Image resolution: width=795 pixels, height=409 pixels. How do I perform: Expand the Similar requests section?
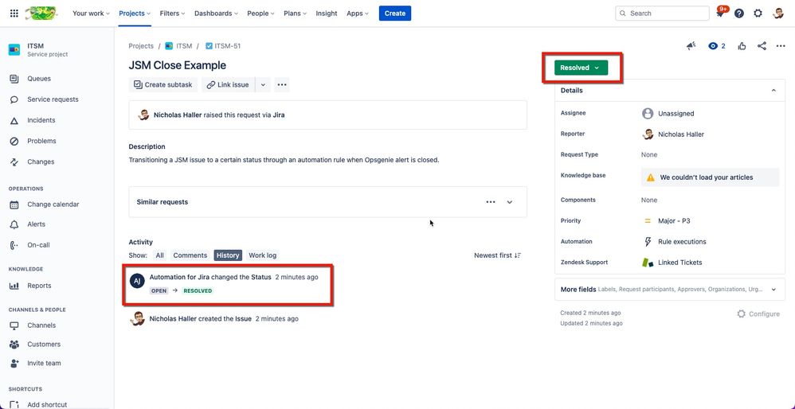point(510,202)
